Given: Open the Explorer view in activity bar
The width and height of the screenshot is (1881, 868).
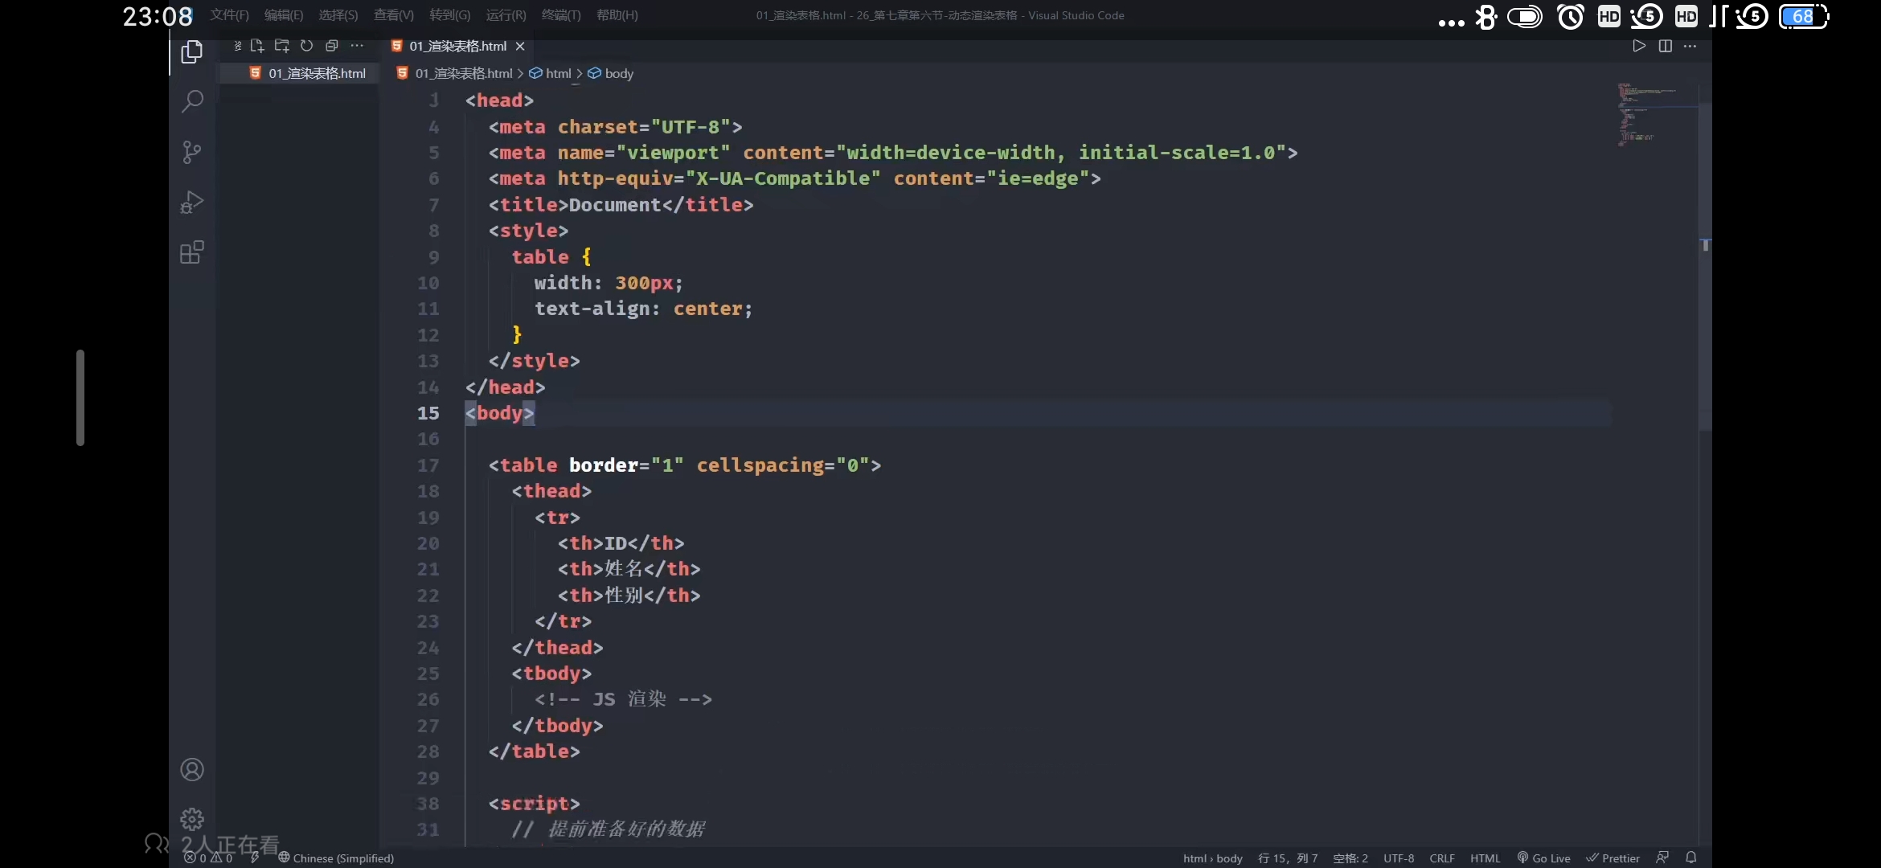Looking at the screenshot, I should click(x=191, y=52).
